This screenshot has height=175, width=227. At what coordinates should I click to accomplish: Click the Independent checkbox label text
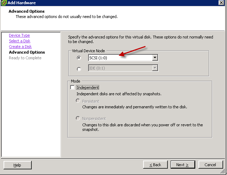(88, 87)
